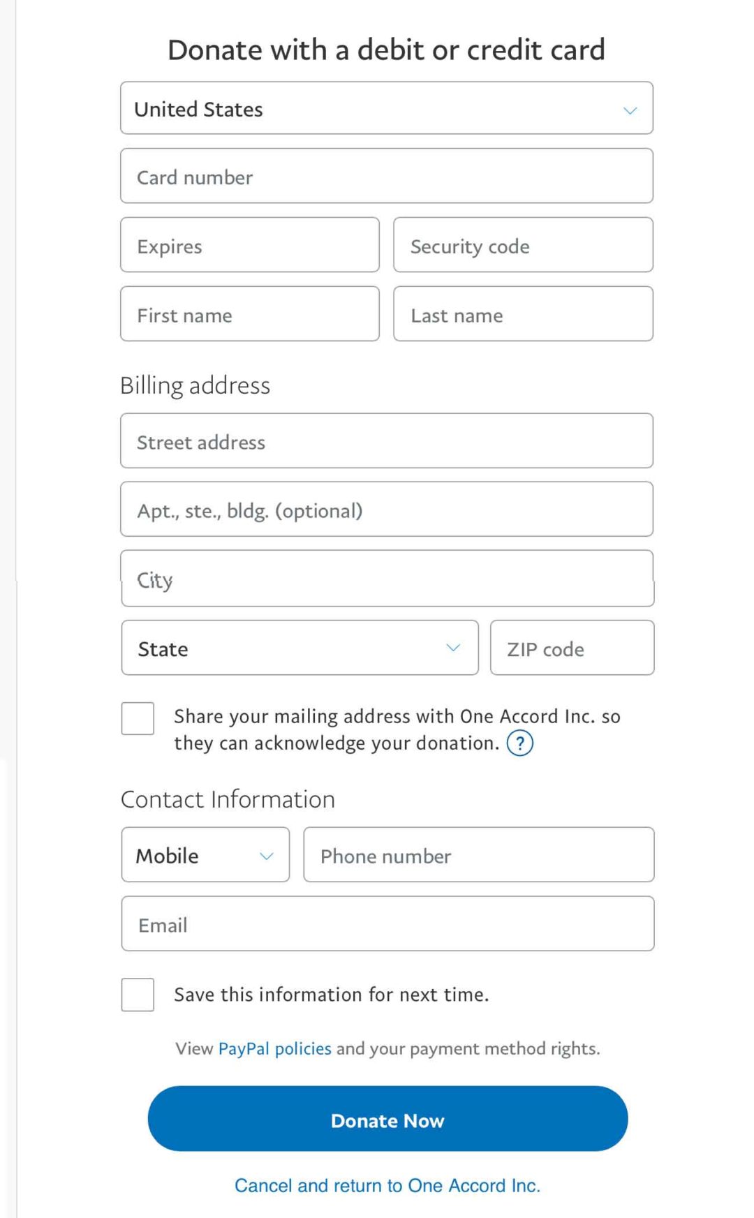
Task: Enable Save this information for next time
Action: click(x=138, y=994)
